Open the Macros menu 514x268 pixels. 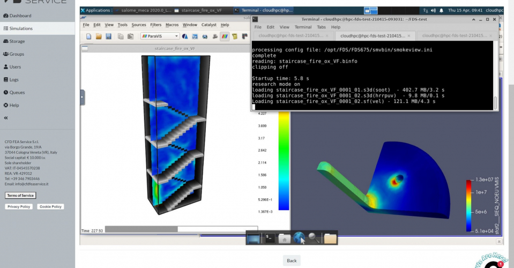[x=172, y=25]
